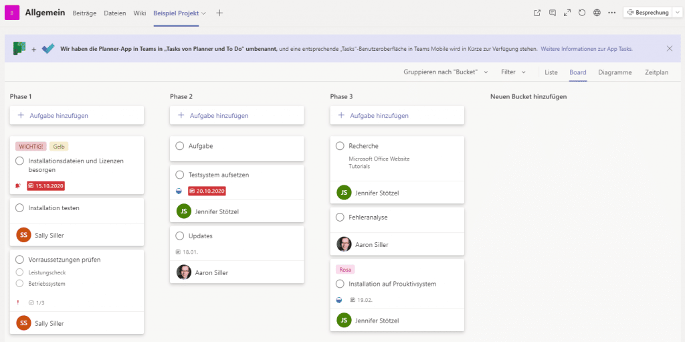Image resolution: width=685 pixels, height=342 pixels.
Task: Click Neuen Bucket hinzufügen
Action: coord(528,96)
